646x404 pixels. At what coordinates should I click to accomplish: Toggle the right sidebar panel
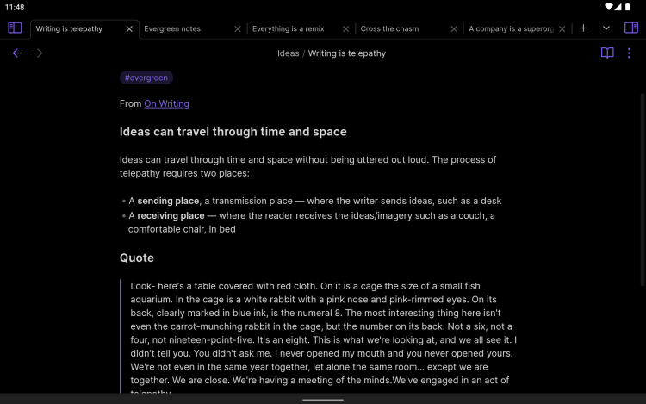click(630, 28)
